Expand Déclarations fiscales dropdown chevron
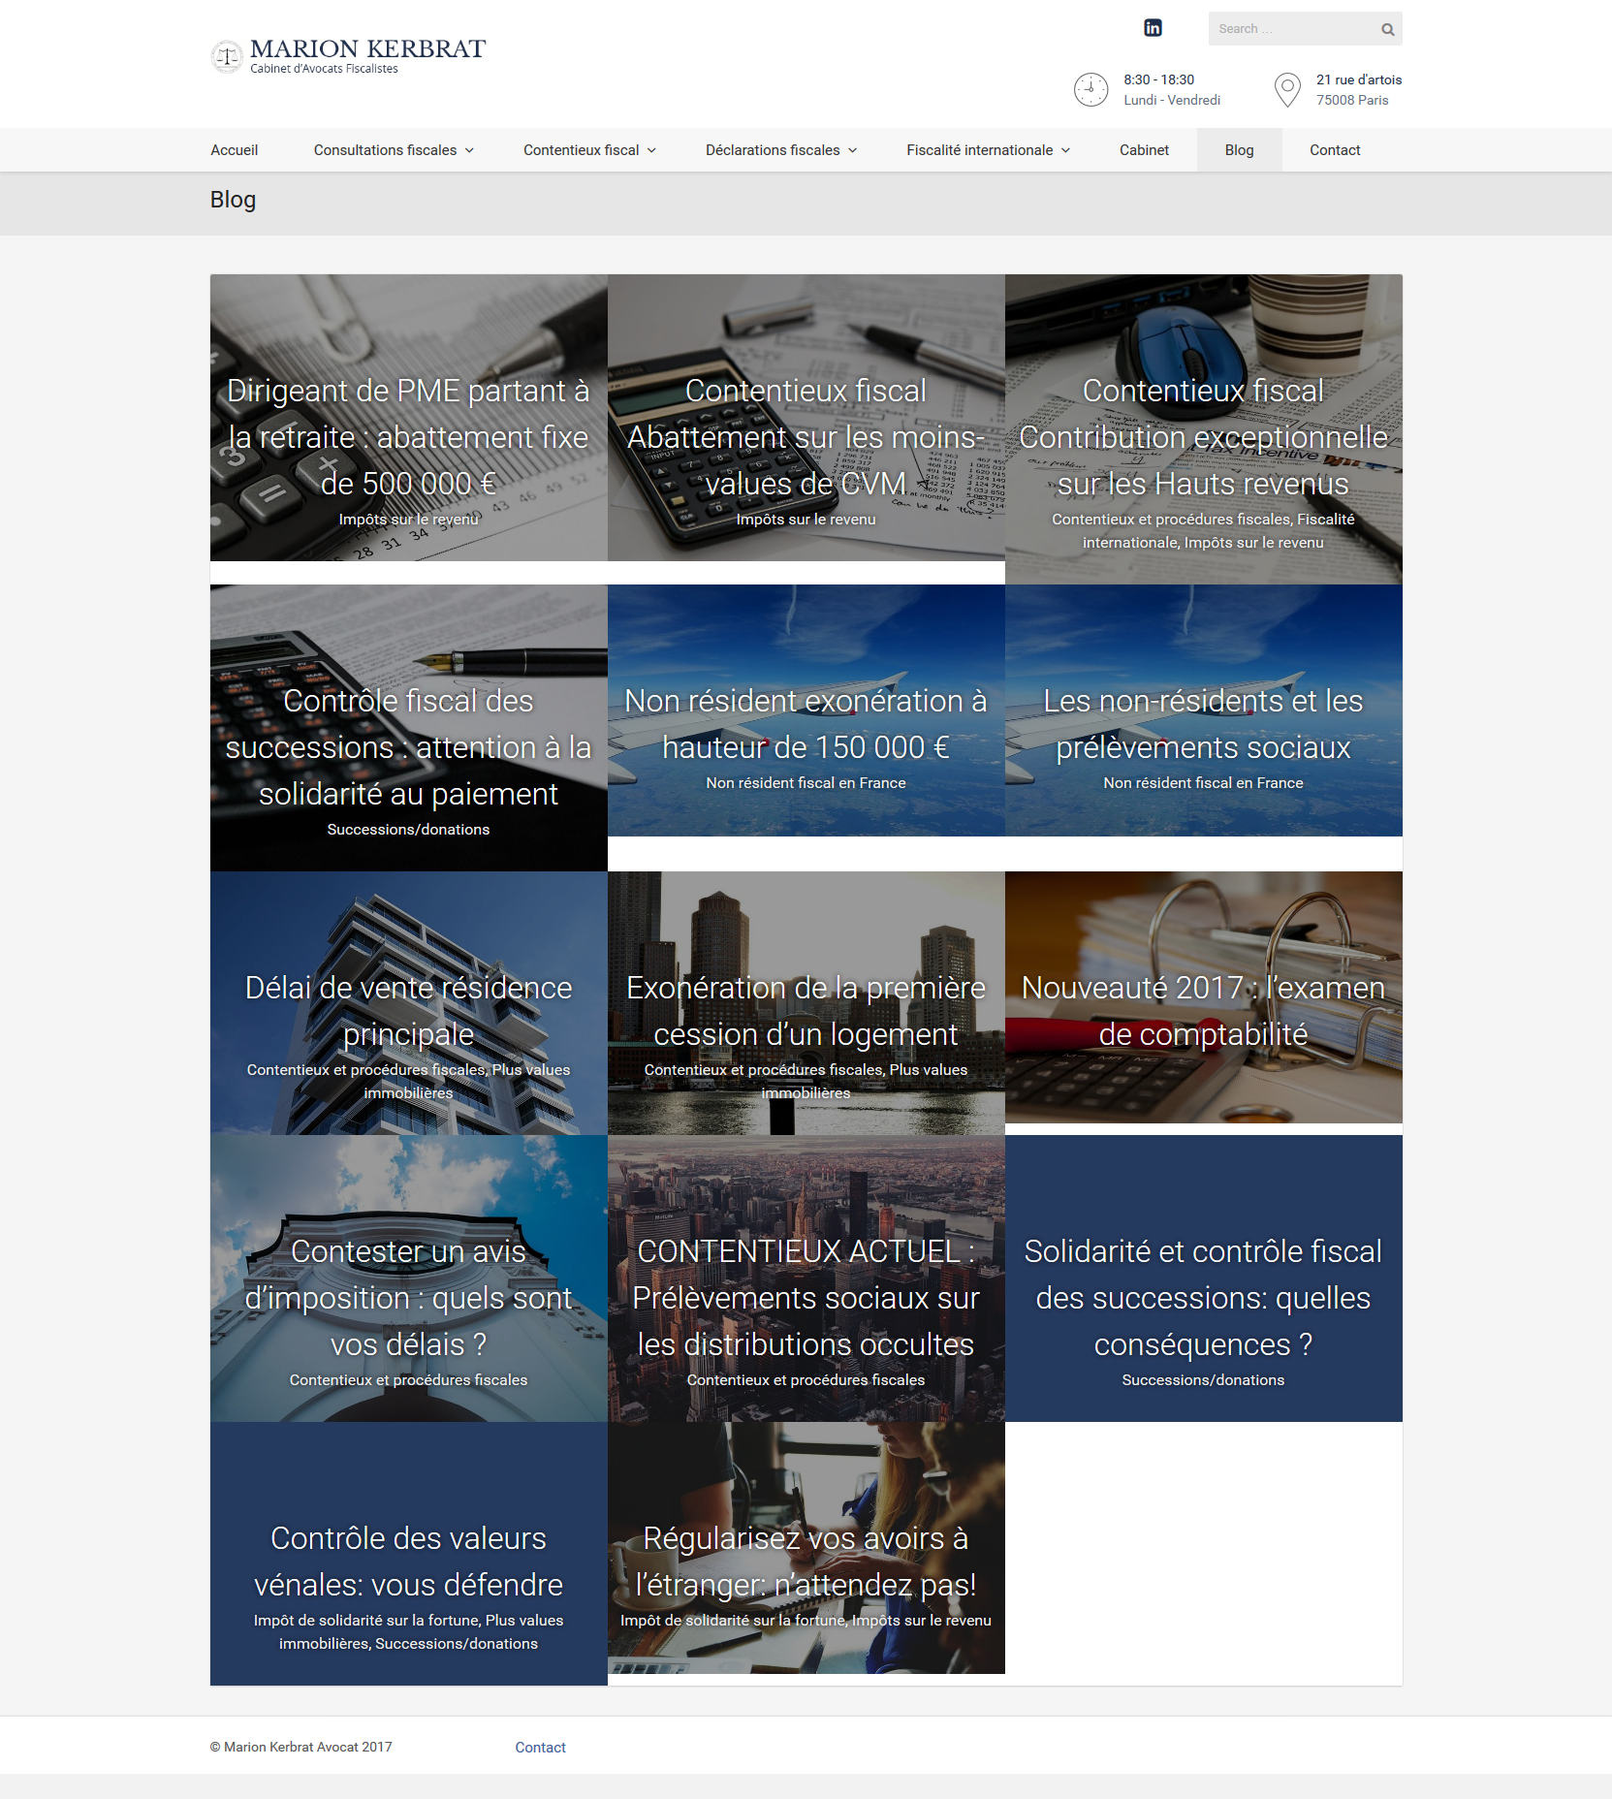The image size is (1612, 1799). coord(853,150)
